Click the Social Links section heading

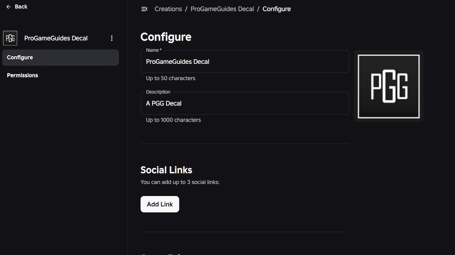(x=166, y=170)
